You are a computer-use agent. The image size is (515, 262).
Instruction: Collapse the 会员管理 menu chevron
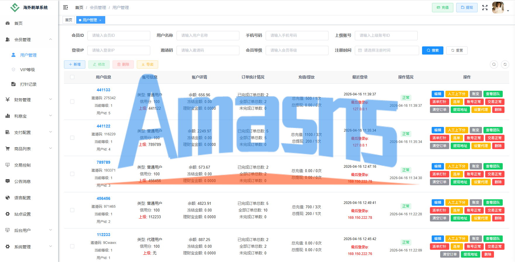51,39
